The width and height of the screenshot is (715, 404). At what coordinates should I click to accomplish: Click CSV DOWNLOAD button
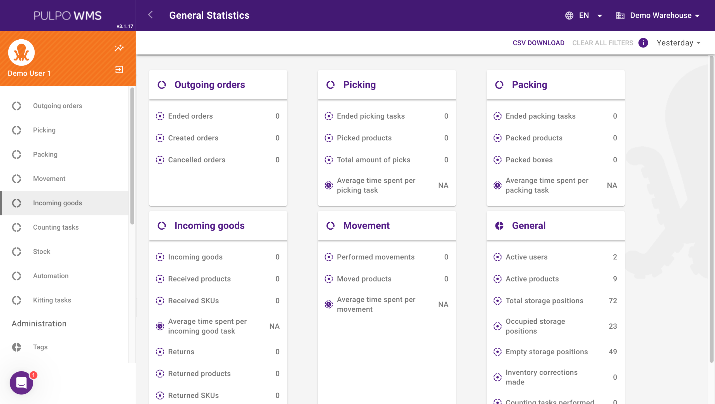pyautogui.click(x=538, y=43)
